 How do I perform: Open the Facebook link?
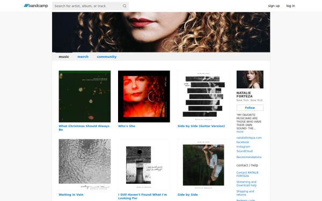(x=243, y=142)
